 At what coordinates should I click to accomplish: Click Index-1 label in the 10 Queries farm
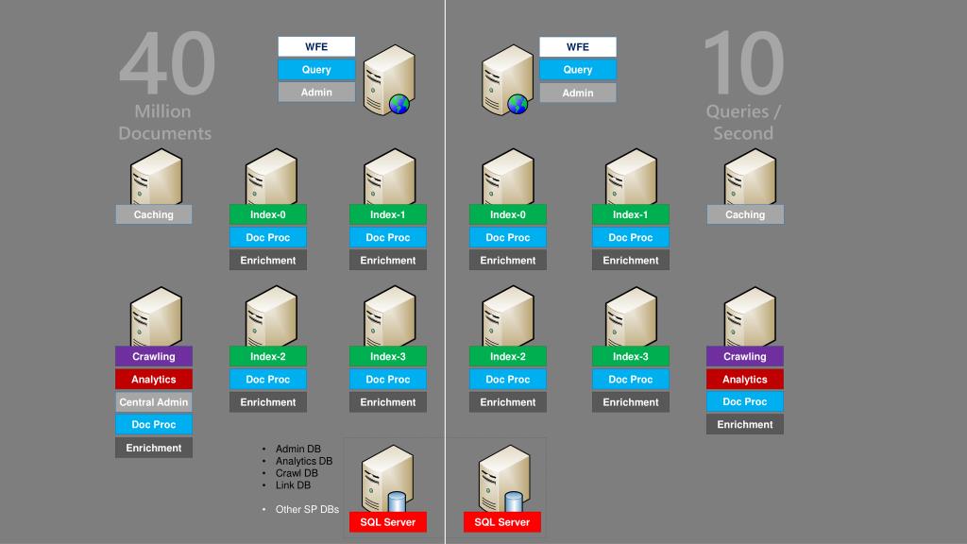point(630,214)
